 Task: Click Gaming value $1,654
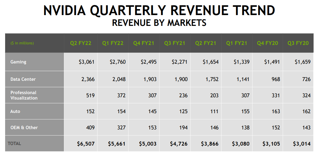(211, 62)
